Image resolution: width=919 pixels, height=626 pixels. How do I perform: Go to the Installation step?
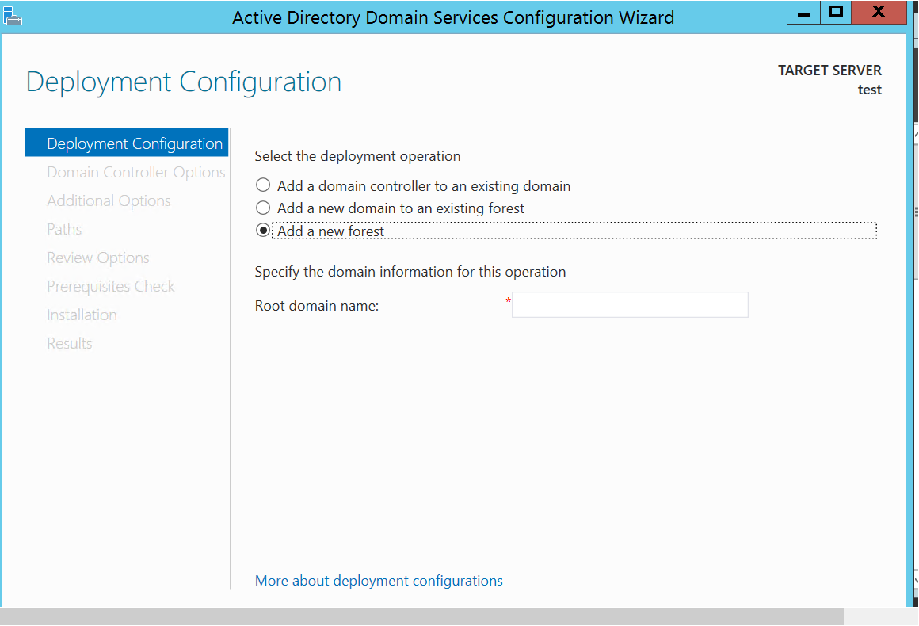82,315
